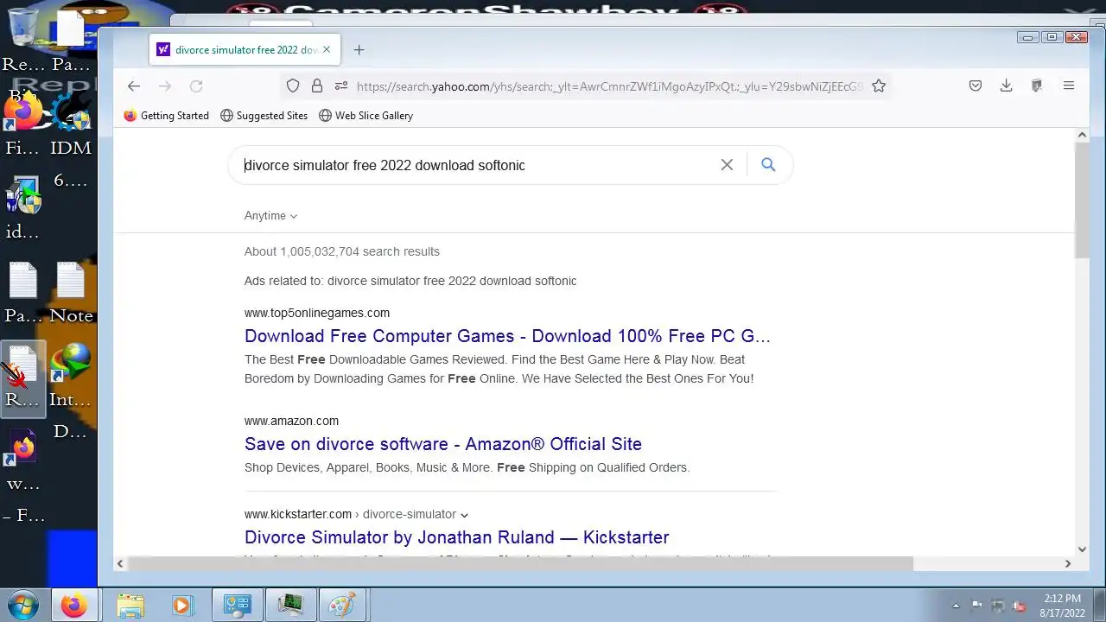This screenshot has height=622, width=1106.
Task: Click the reload page icon
Action: [x=196, y=86]
